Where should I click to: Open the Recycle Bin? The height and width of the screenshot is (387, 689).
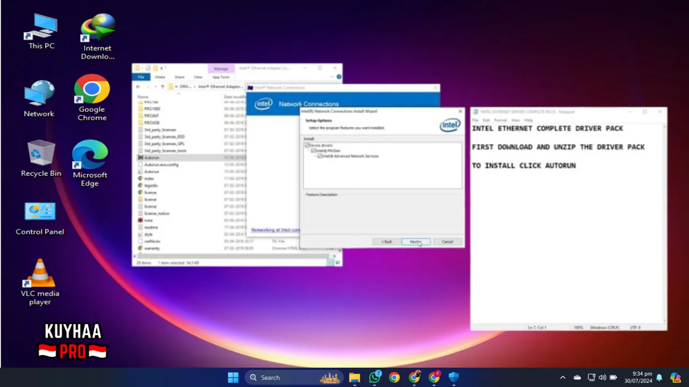point(41,159)
